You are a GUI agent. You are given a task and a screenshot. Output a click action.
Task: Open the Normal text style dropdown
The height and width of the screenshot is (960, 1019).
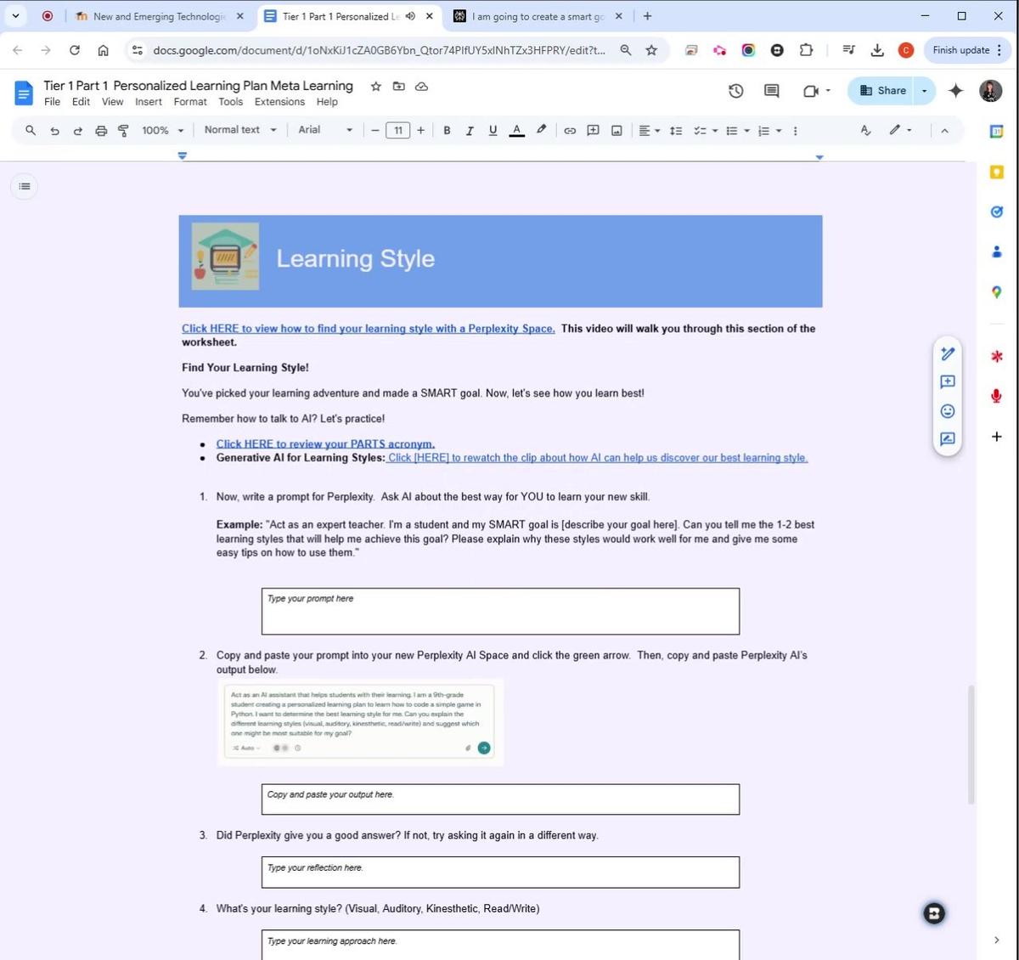pos(240,130)
